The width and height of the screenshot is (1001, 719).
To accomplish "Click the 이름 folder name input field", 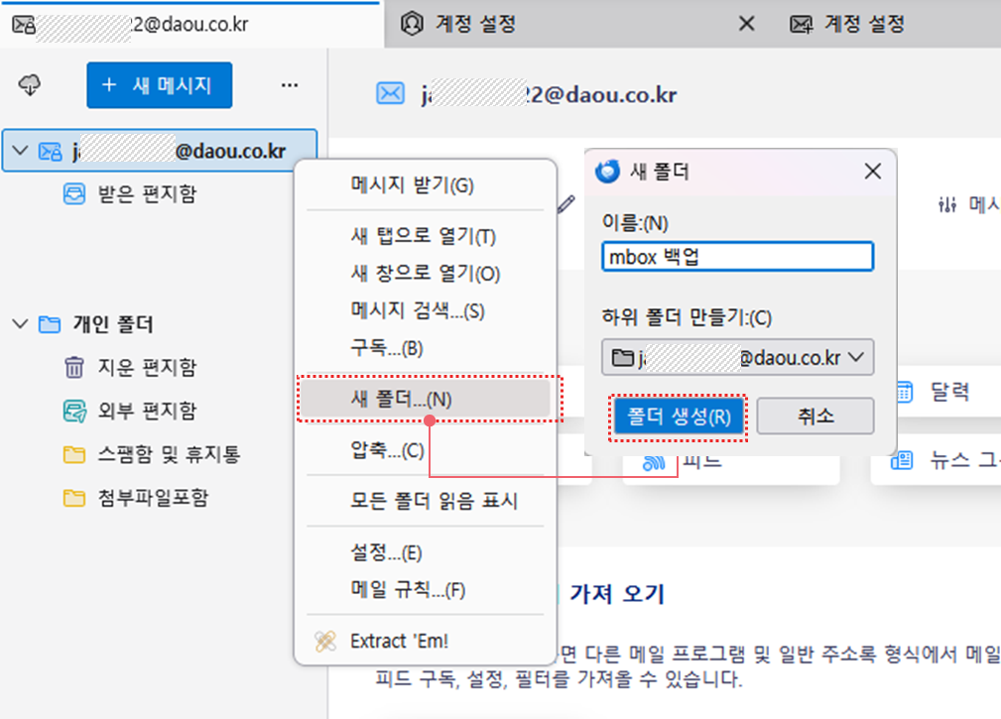I will pyautogui.click(x=737, y=257).
